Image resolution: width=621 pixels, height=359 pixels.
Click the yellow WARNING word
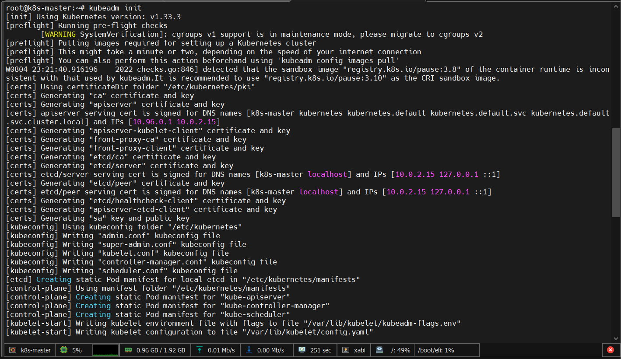click(x=60, y=34)
